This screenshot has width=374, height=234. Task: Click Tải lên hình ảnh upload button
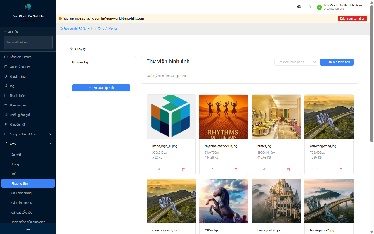coord(337,62)
